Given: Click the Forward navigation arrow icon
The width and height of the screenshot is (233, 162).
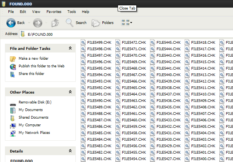Looking at the screenshot, I should [38, 23].
